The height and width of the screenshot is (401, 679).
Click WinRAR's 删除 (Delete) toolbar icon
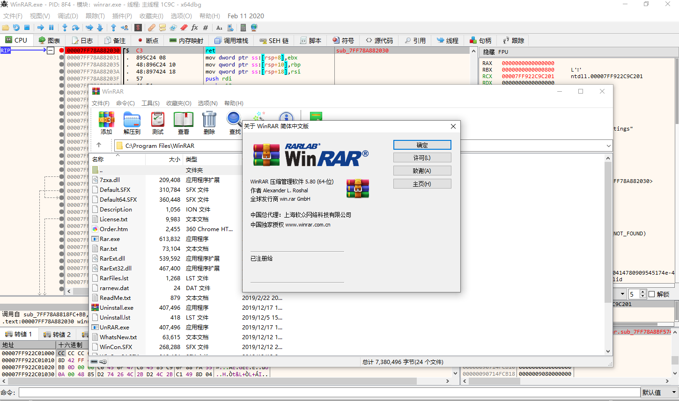tap(209, 123)
